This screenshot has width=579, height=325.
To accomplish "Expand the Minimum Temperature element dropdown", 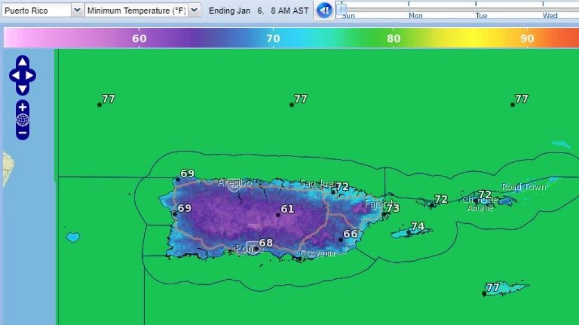I will [x=194, y=10].
